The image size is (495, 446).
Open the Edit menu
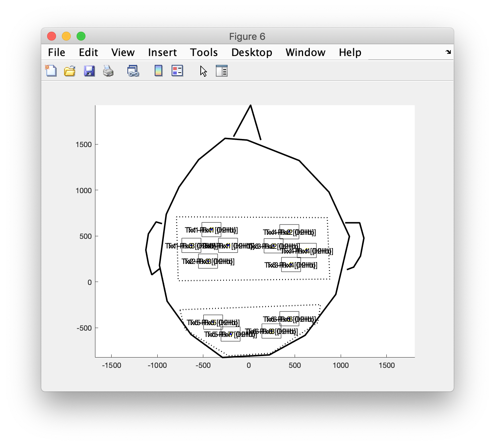[88, 52]
